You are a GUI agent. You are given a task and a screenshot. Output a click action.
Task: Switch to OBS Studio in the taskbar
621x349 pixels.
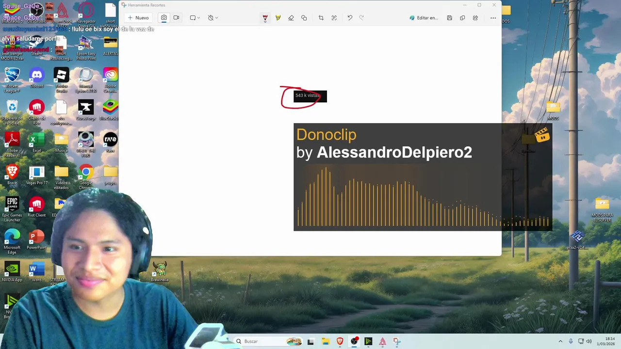click(x=354, y=341)
